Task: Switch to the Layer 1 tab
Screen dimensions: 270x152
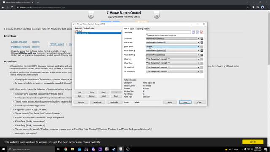Action: pos(126,29)
